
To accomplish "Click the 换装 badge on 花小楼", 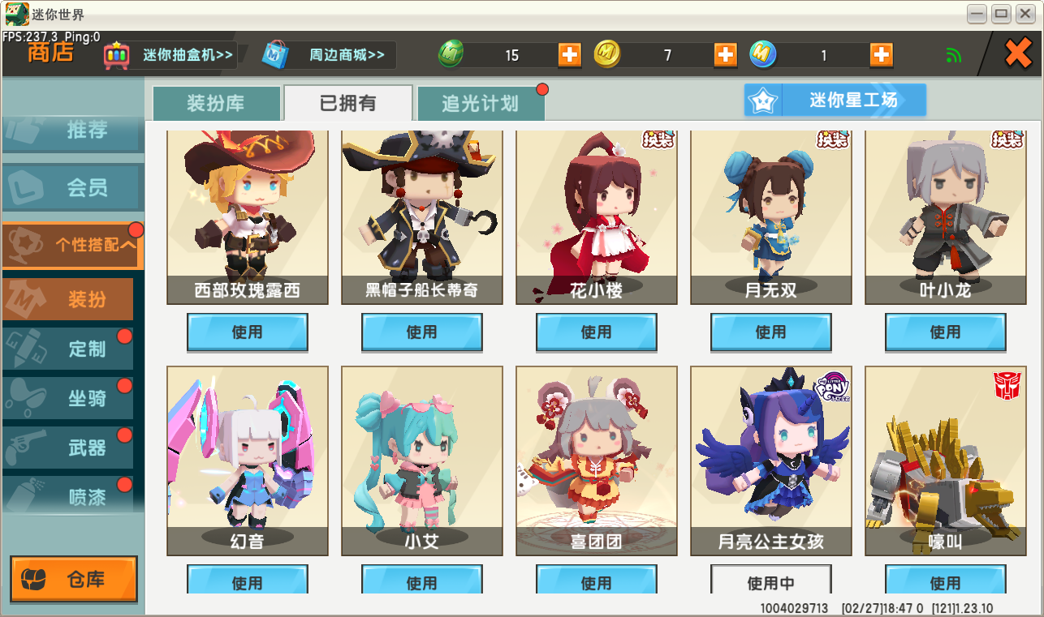I will pyautogui.click(x=658, y=139).
